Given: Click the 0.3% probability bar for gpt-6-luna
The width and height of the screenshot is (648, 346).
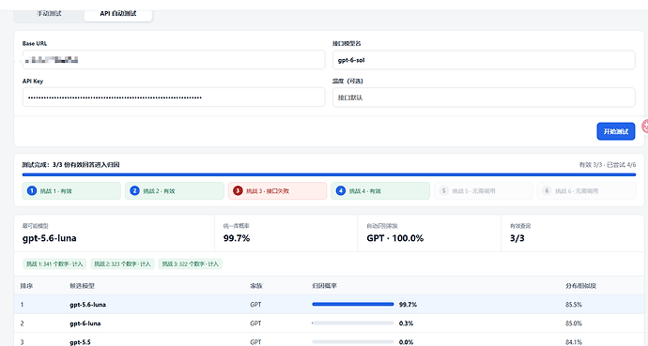Looking at the screenshot, I should (353, 323).
